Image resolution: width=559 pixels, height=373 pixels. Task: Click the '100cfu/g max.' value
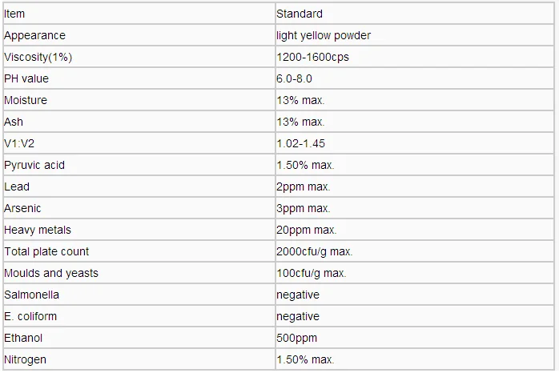(311, 273)
